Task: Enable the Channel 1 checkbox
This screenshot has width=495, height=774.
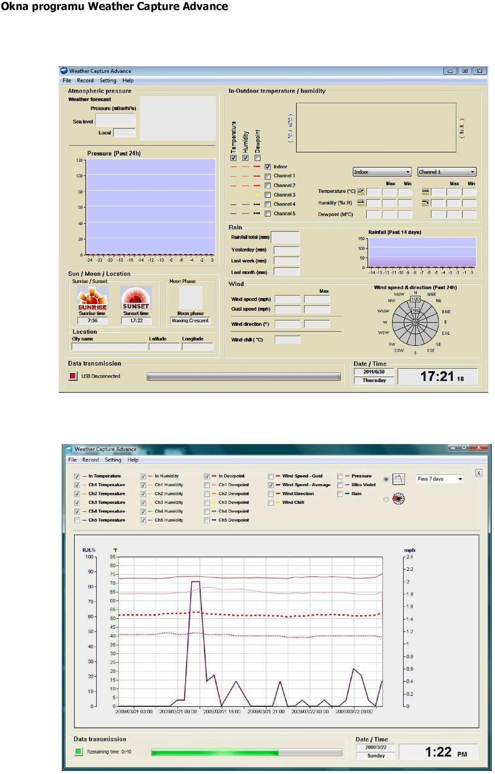Action: (x=268, y=176)
